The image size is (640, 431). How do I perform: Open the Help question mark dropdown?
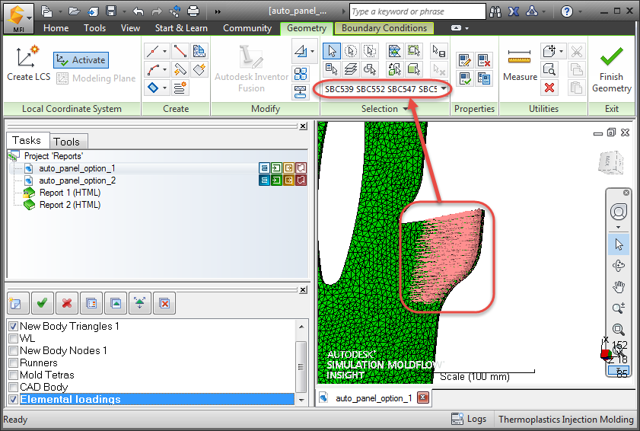[581, 11]
